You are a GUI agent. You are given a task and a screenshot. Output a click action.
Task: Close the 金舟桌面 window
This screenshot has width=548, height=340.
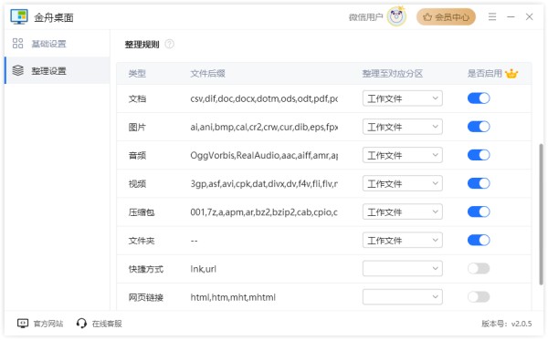[x=529, y=16]
